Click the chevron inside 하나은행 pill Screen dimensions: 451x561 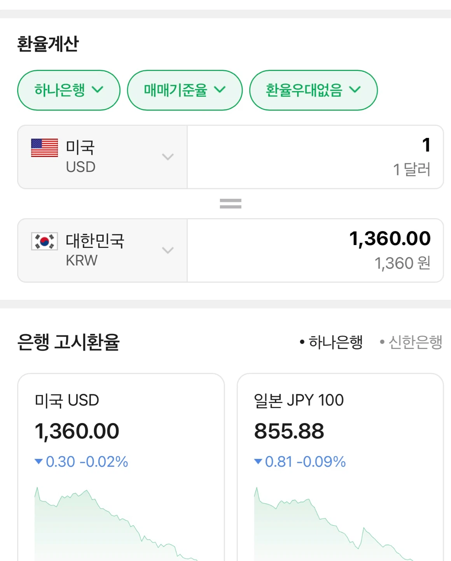(x=98, y=90)
